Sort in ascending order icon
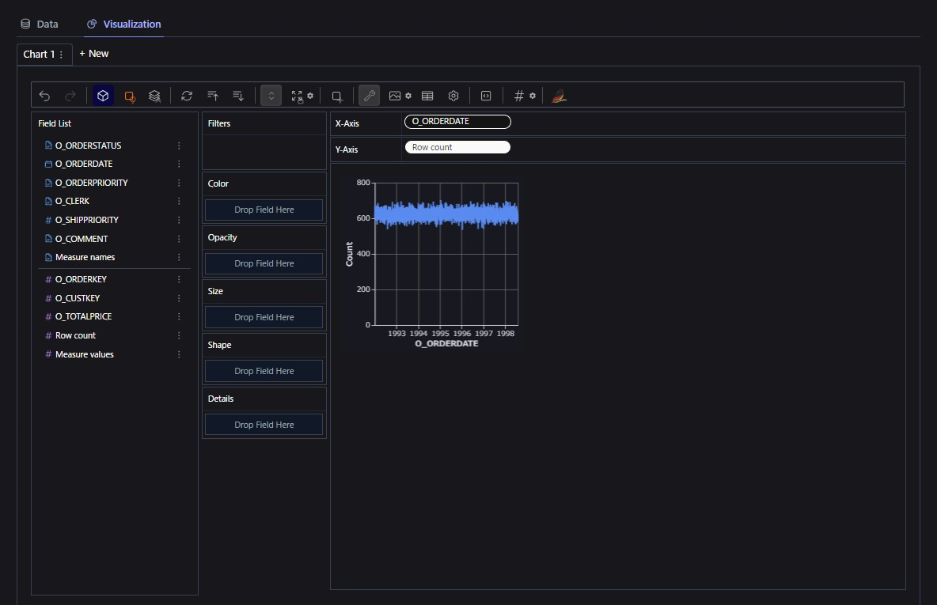The width and height of the screenshot is (937, 605). 213,96
